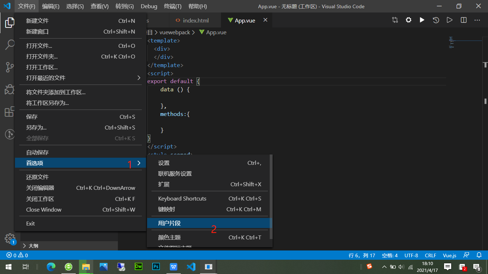Click the outlined play icon in the editor toolbar
This screenshot has width=488, height=274.
449,20
